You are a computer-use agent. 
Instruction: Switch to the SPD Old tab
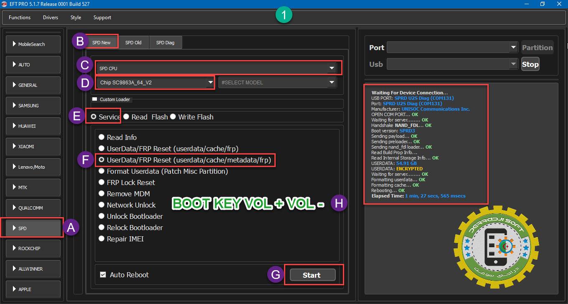(133, 43)
